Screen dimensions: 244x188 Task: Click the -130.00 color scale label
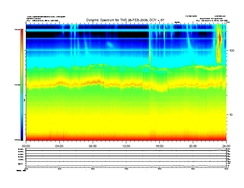click(17, 29)
